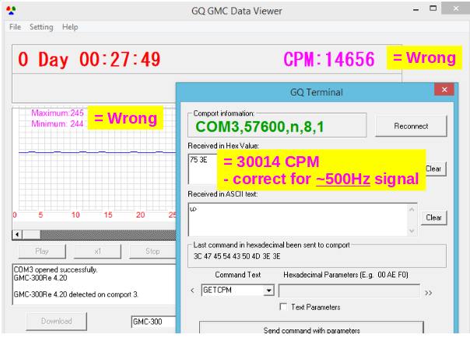Click the hatched graph scrollbar track

tap(108, 235)
